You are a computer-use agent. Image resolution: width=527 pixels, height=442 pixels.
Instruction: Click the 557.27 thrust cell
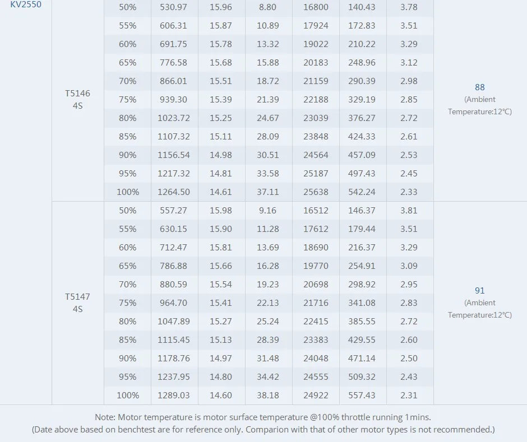[x=173, y=211]
